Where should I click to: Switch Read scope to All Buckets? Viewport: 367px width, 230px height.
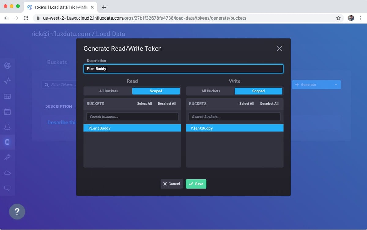(x=108, y=91)
